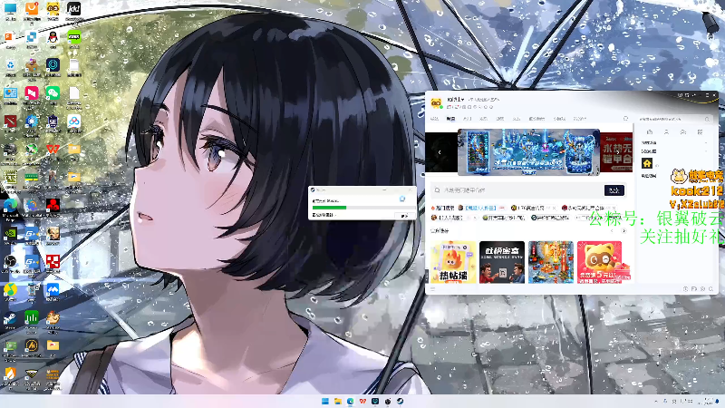Show next banner with right arrow
The height and width of the screenshot is (408, 725).
618,152
